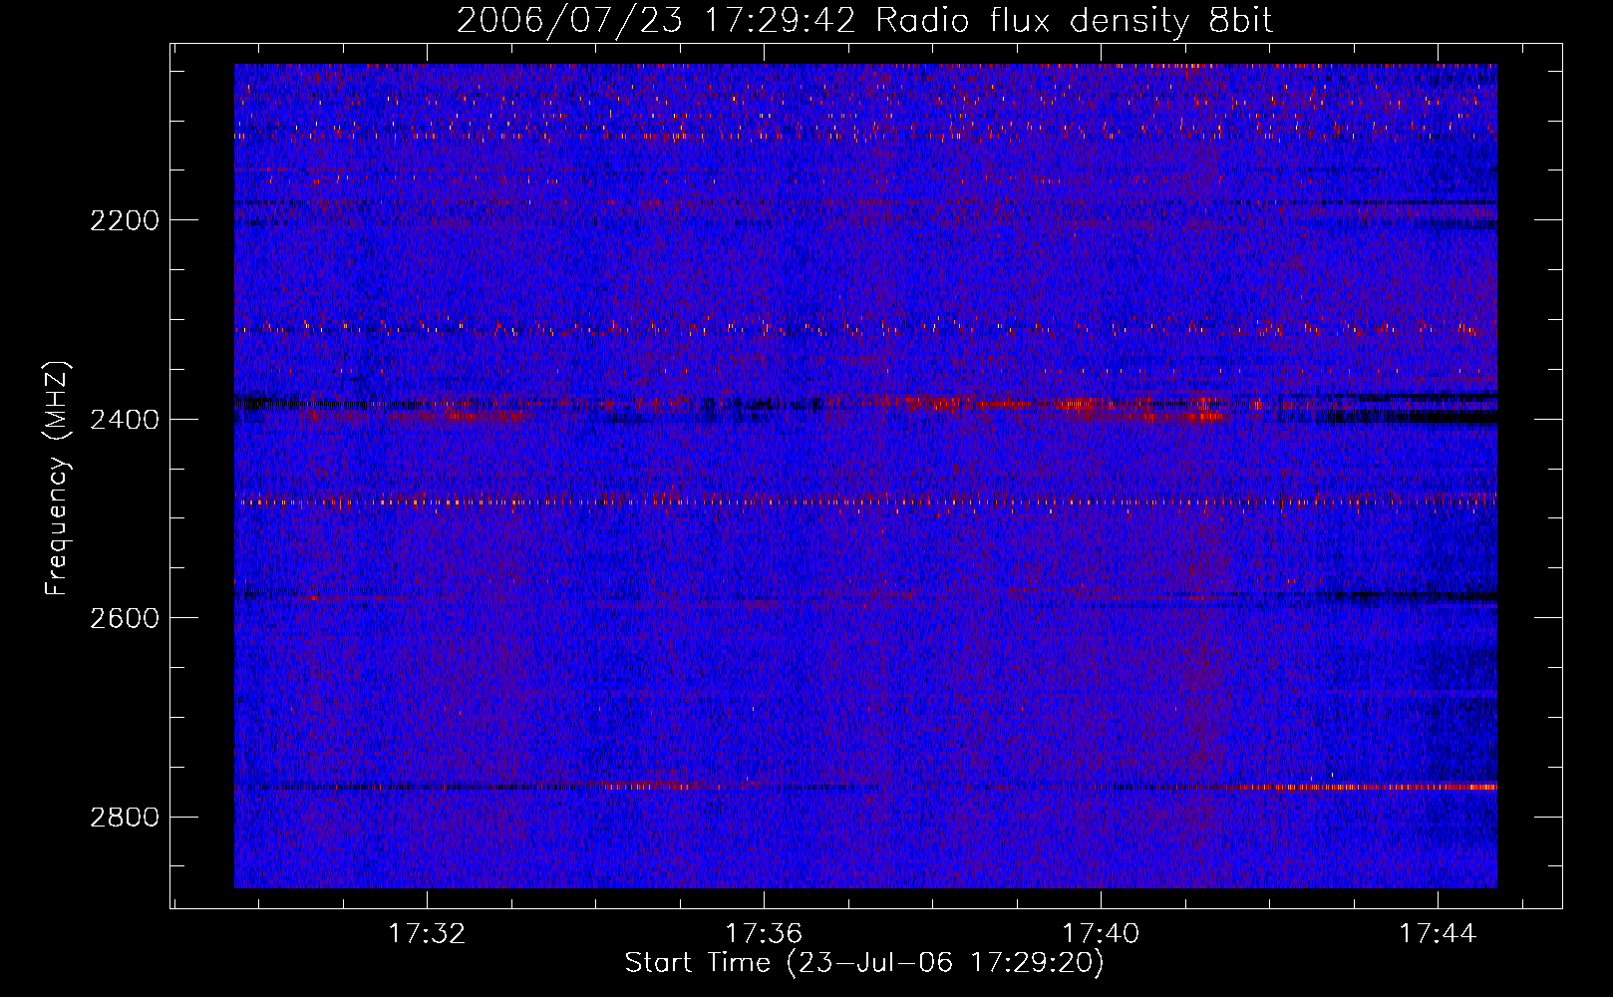The width and height of the screenshot is (1613, 997).
Task: Click the 17:44 time tick label
Action: pos(1438,934)
